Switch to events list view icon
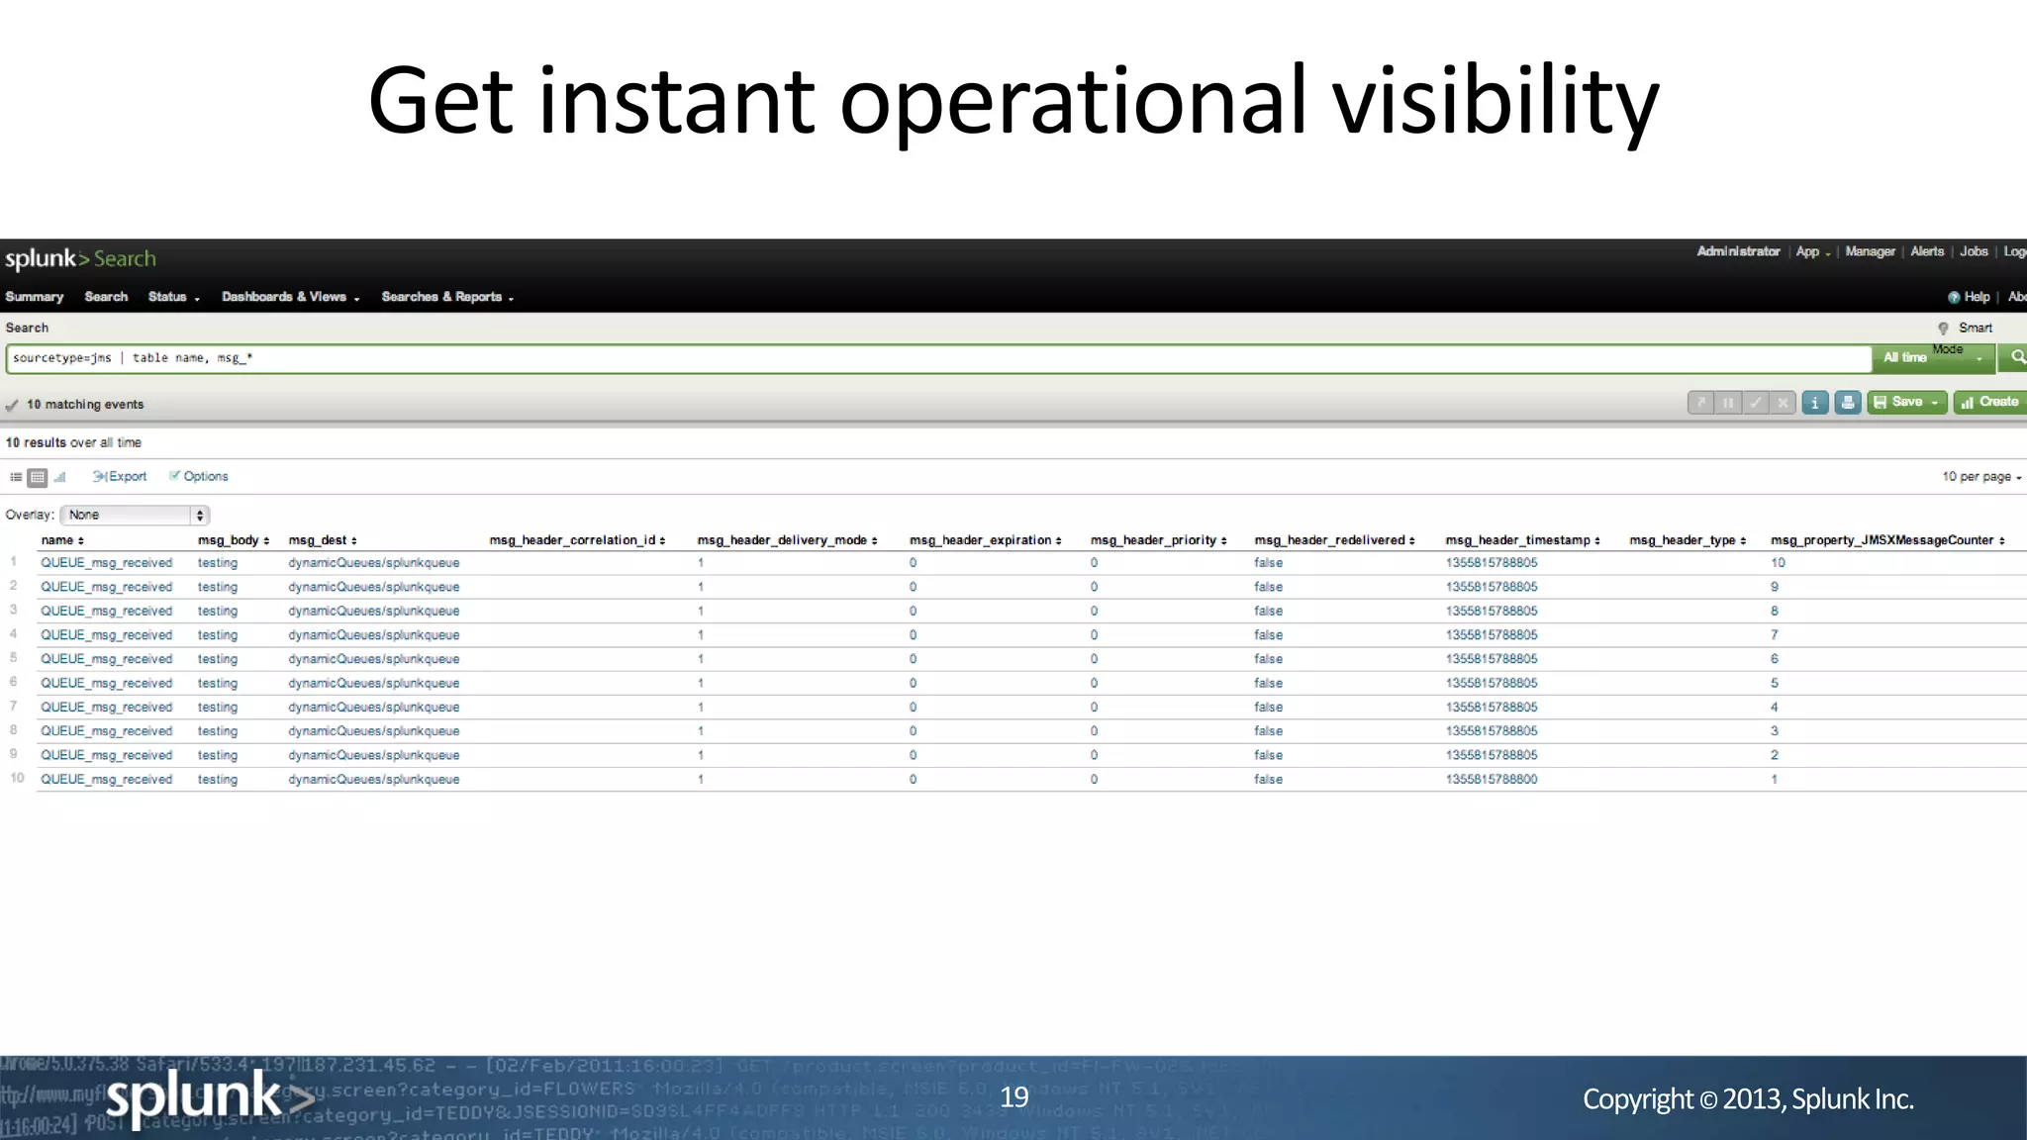This screenshot has height=1140, width=2027. (16, 477)
